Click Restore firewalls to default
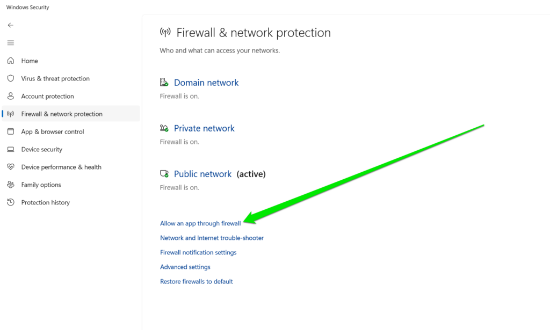This screenshot has width=550, height=330. tap(197, 281)
